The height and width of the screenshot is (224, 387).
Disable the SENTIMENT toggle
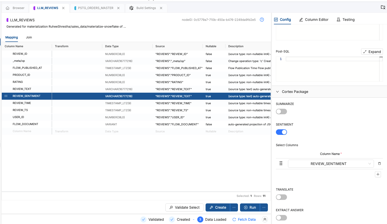click(x=281, y=132)
